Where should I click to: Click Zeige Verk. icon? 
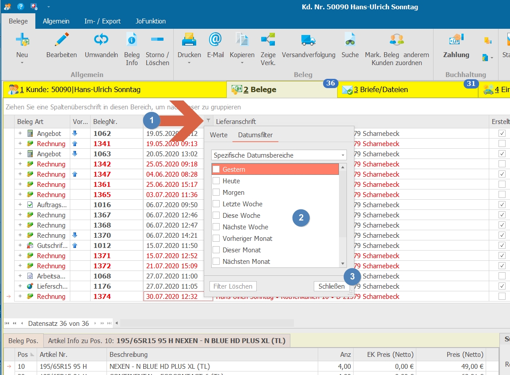tap(268, 39)
